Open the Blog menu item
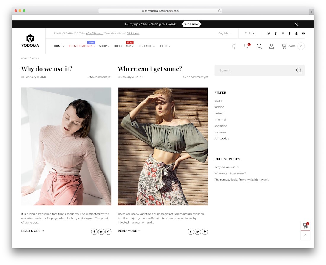 click(165, 46)
